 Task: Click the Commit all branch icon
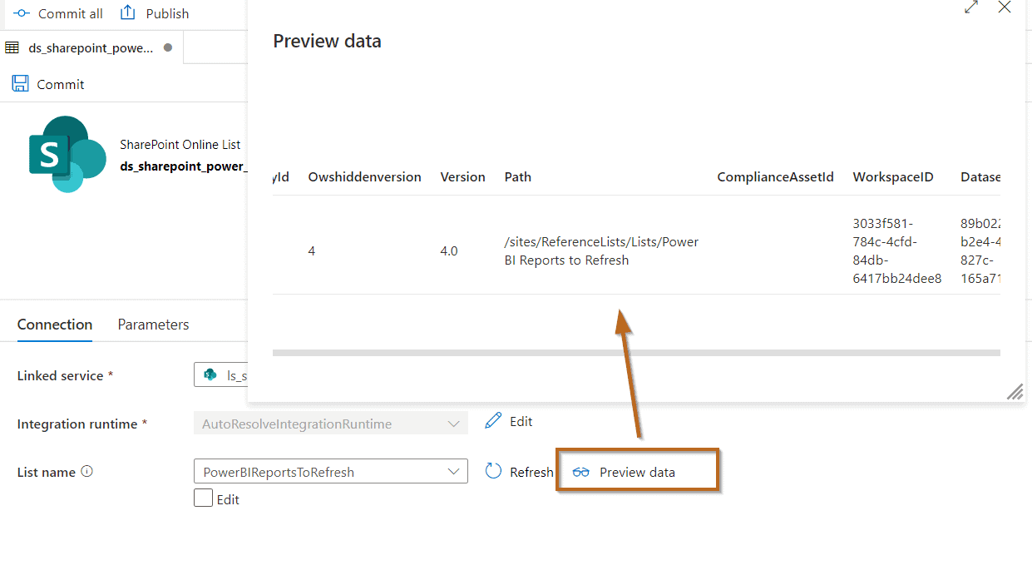22,13
